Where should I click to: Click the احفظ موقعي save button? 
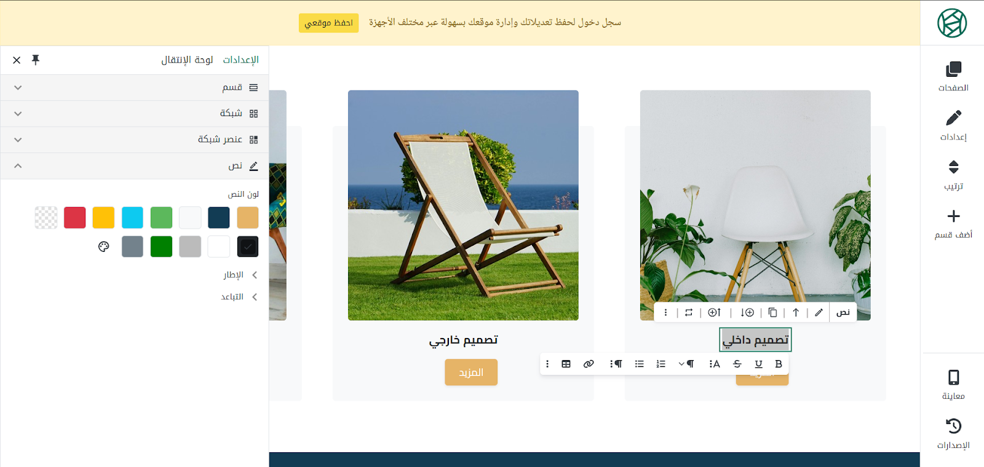(328, 23)
